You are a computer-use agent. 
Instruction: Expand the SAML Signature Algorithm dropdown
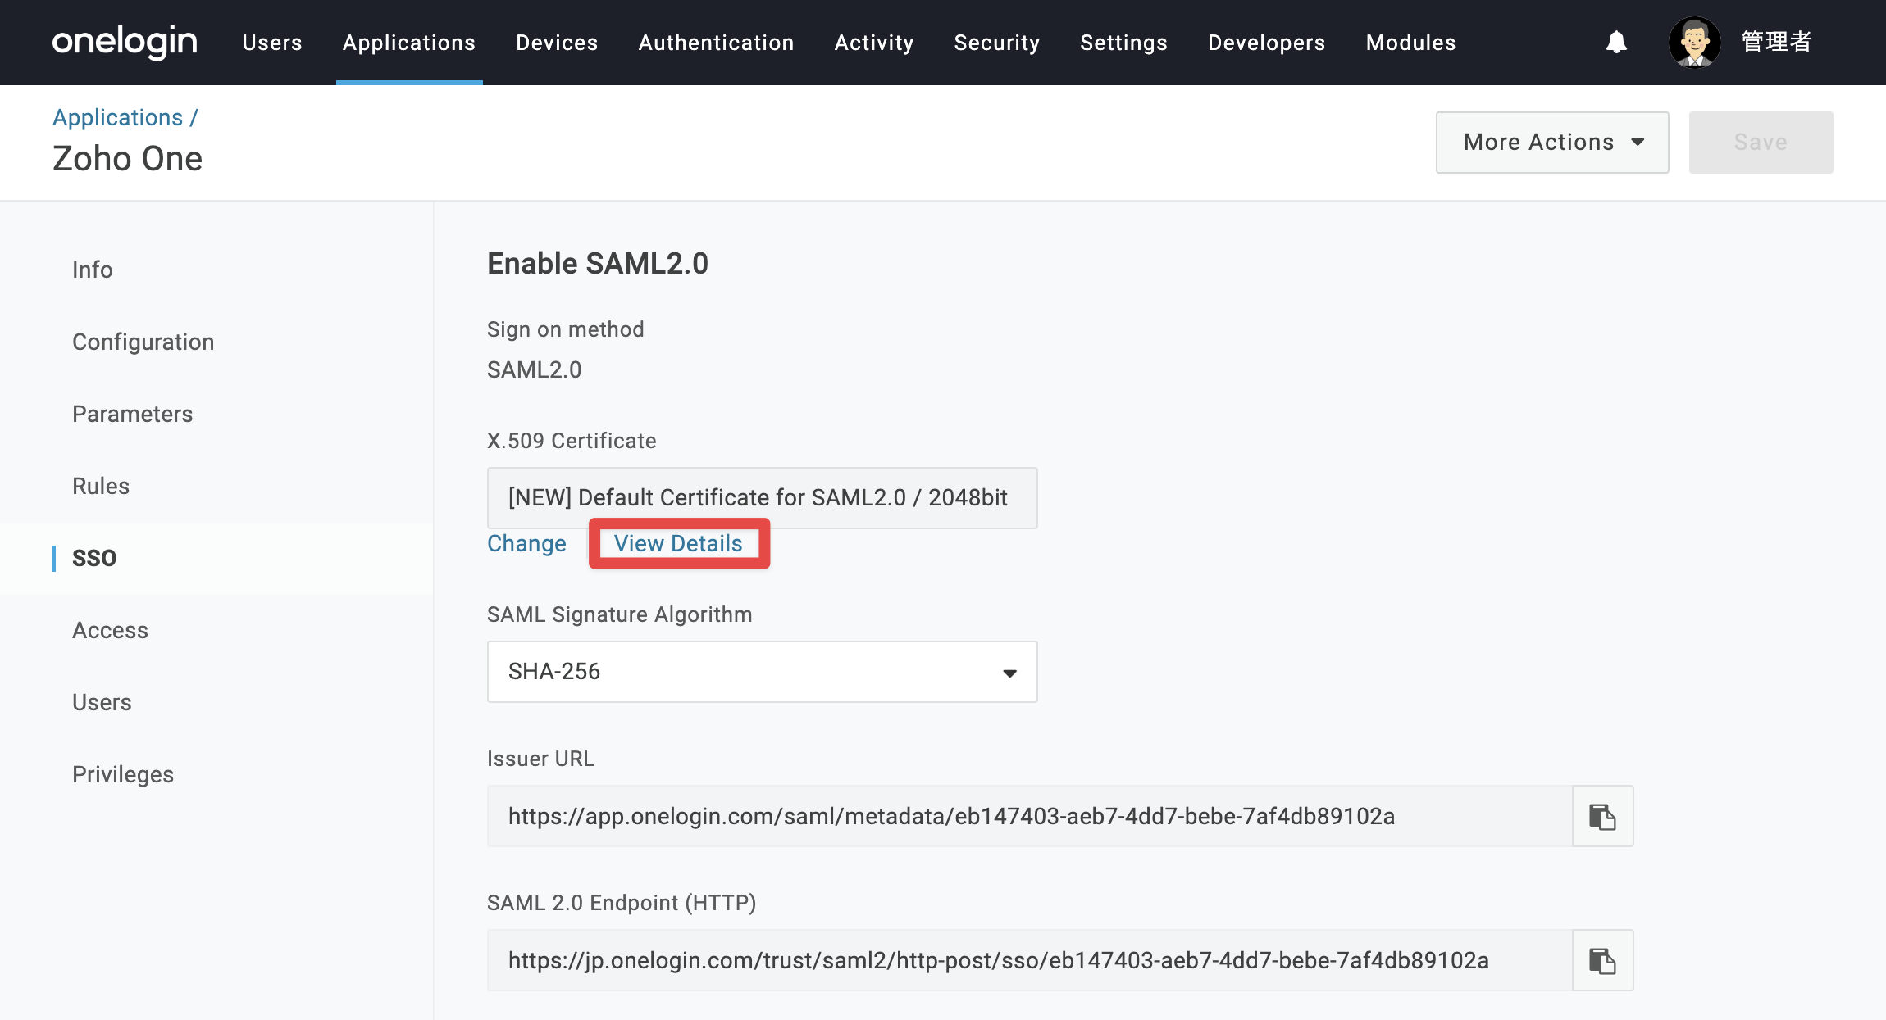point(762,672)
